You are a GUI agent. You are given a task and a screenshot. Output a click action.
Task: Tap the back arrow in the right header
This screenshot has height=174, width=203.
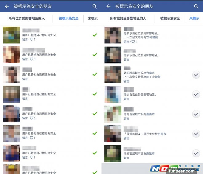pos(109,6)
